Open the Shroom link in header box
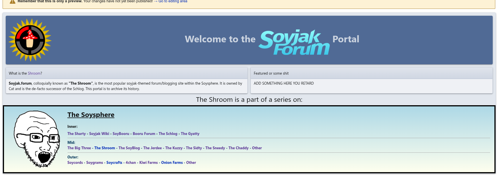This screenshot has height=177, width=497. [34, 73]
